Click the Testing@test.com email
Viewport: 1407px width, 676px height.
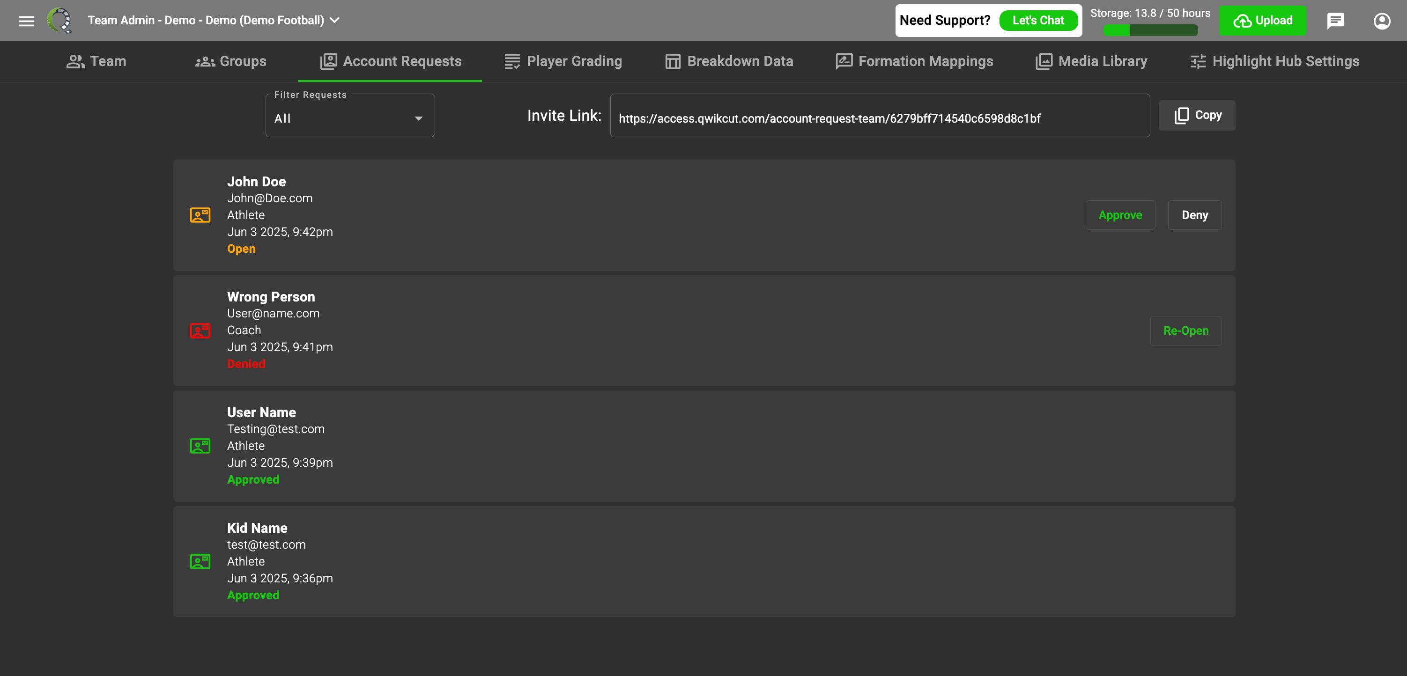[x=276, y=429]
